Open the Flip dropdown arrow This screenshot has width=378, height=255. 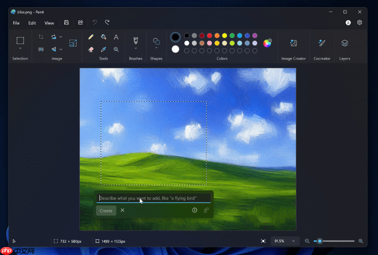click(61, 49)
